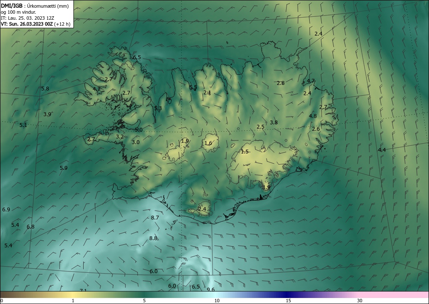The image size is (429, 304).
Task: Click the 4.4 value label
Action: click(x=382, y=150)
